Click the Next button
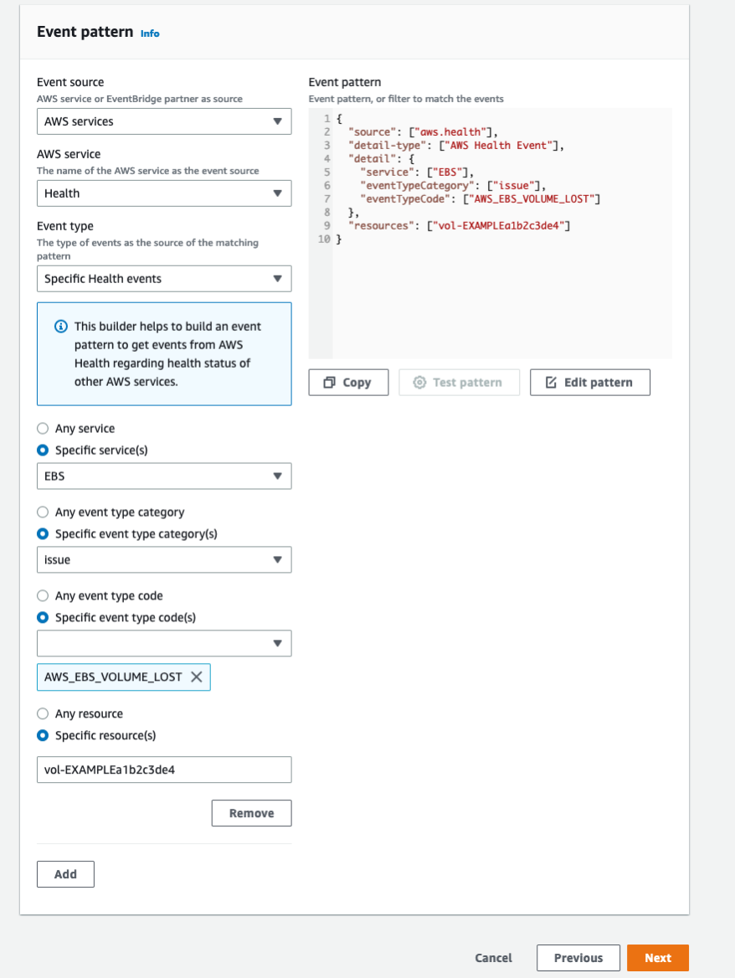735x978 pixels. [x=658, y=957]
